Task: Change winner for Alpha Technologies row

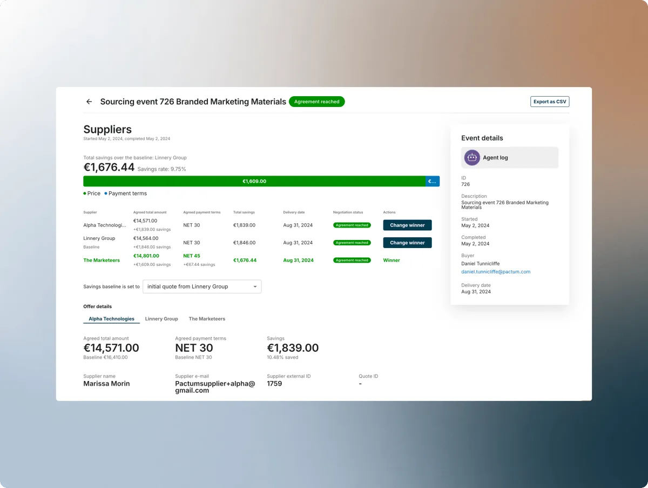Action: pos(407,225)
